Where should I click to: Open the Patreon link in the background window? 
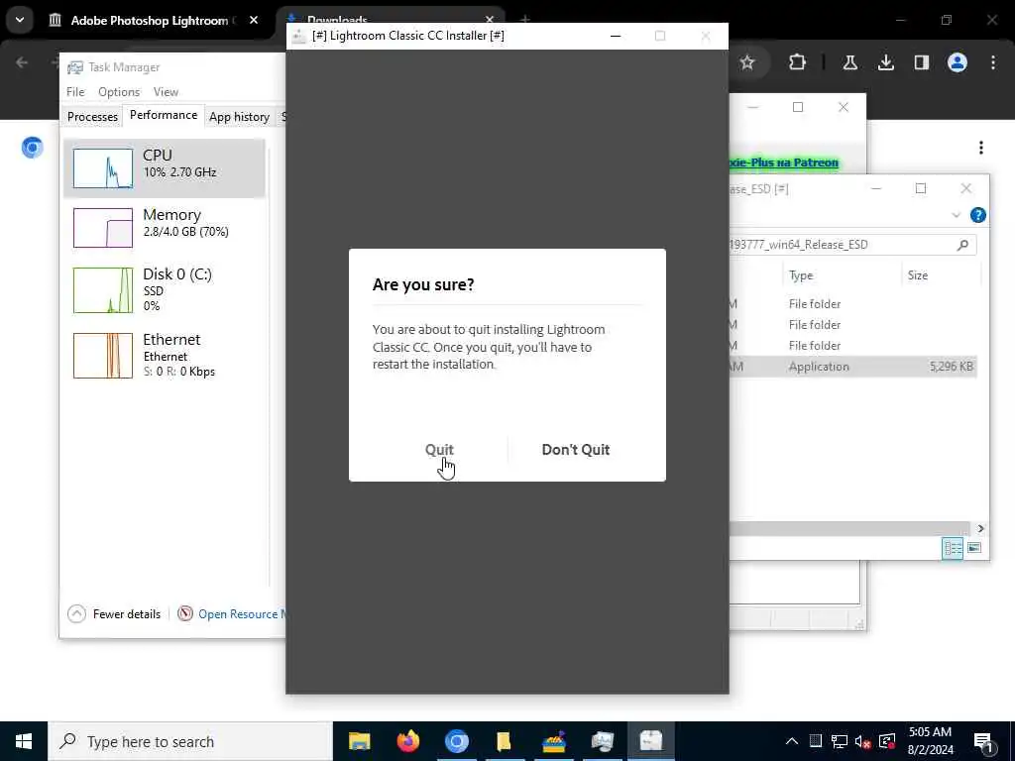coord(784,163)
